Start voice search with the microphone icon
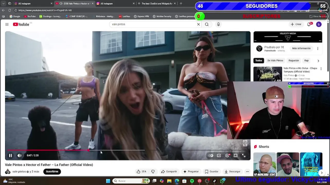Viewport: 330px width, 185px height. [x=218, y=24]
